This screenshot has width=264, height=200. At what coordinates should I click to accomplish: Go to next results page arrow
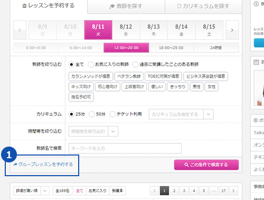pos(233,191)
